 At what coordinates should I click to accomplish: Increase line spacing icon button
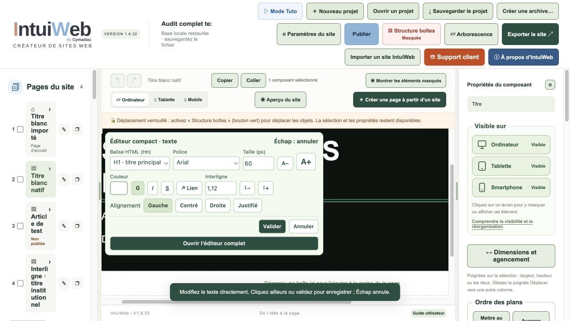tap(266, 188)
